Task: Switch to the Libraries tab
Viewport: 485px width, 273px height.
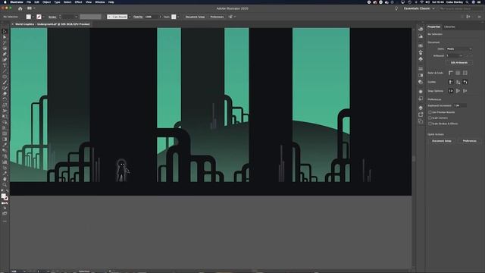Action: click(449, 27)
